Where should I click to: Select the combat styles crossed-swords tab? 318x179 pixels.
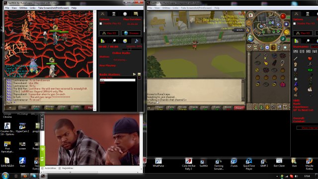pyautogui.click(x=249, y=48)
